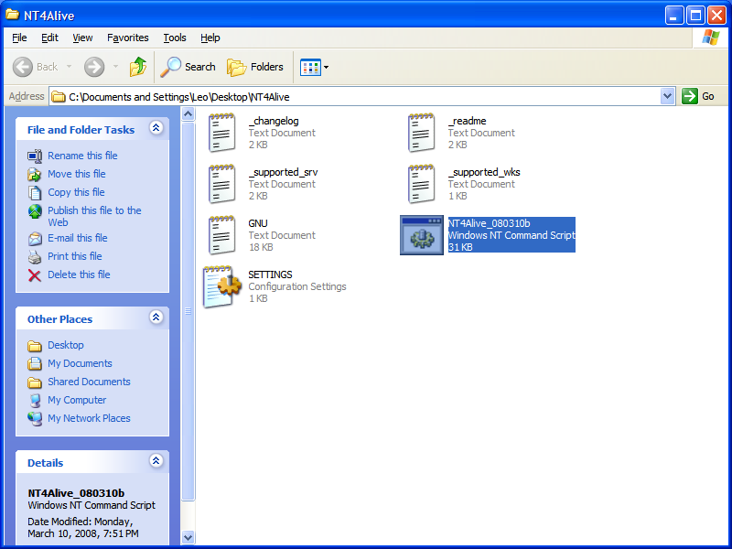Viewport: 732px width, 549px height.
Task: Select the GNU text document icon
Action: (221, 235)
